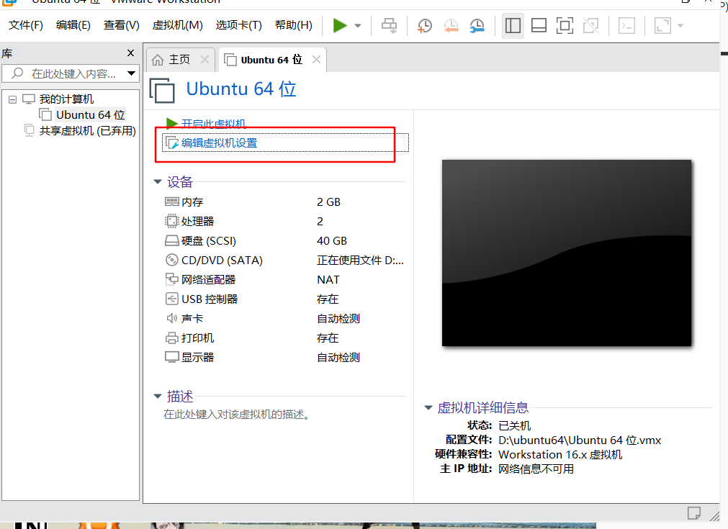Click the CD/DVD disc icon
This screenshot has width=728, height=529.
[x=172, y=260]
